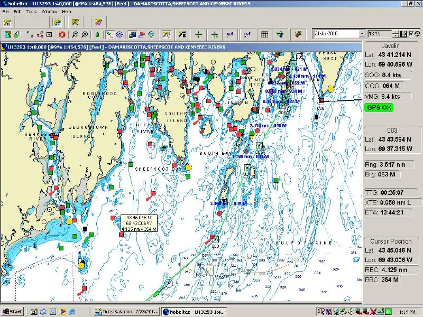Click the grid table icon in toolbar
This screenshot has width=423, height=317.
coord(265,34)
